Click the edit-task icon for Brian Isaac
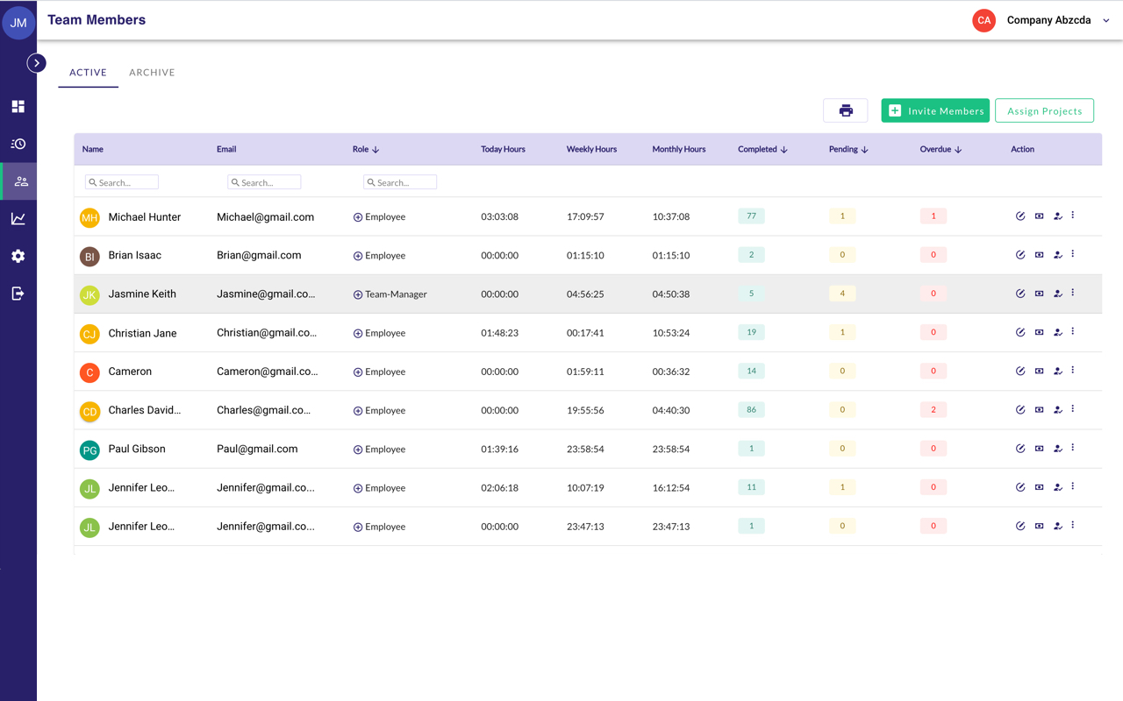This screenshot has height=701, width=1123. pos(1020,255)
